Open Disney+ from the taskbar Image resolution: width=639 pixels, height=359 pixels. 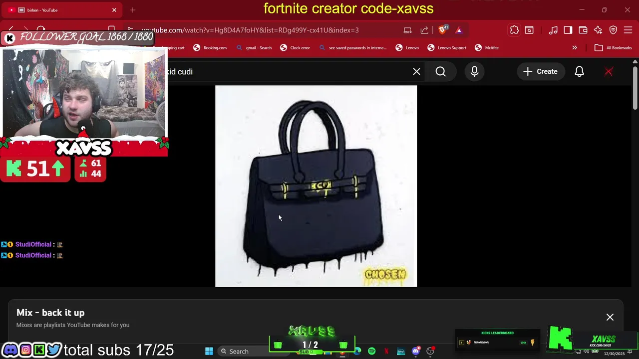[x=401, y=351]
